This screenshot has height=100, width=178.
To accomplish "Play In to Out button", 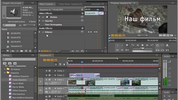I will [x=127, y=50].
